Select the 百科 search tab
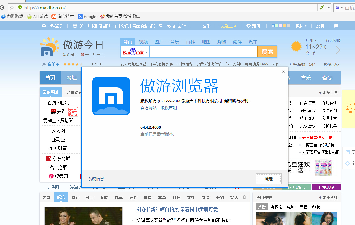The width and height of the screenshot is (355, 225). 190,42
